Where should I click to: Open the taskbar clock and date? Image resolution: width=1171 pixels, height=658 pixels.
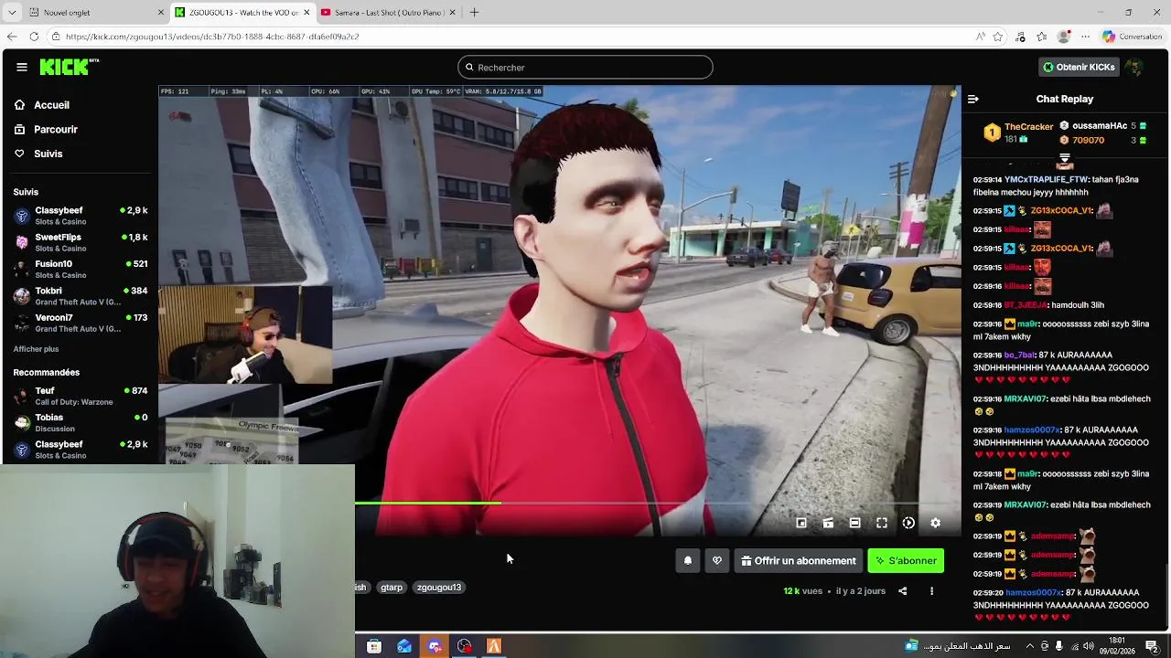1117,646
